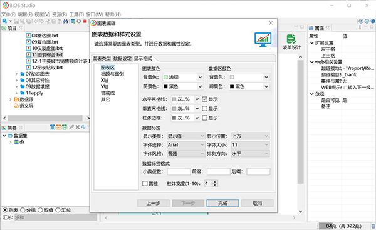Viewport: 376px width, 230px height.
Task: Click the chart icon in the dialog header
Action: point(263,39)
